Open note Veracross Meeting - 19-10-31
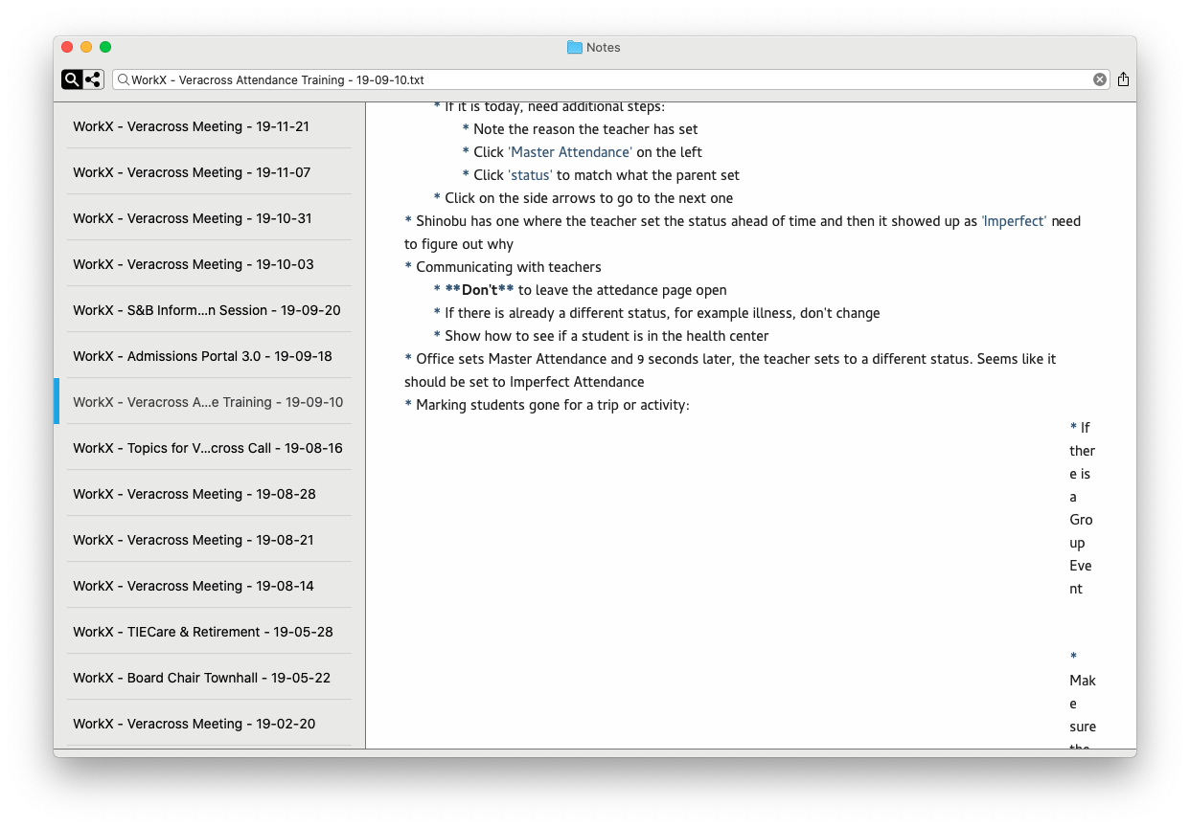 pyautogui.click(x=192, y=218)
